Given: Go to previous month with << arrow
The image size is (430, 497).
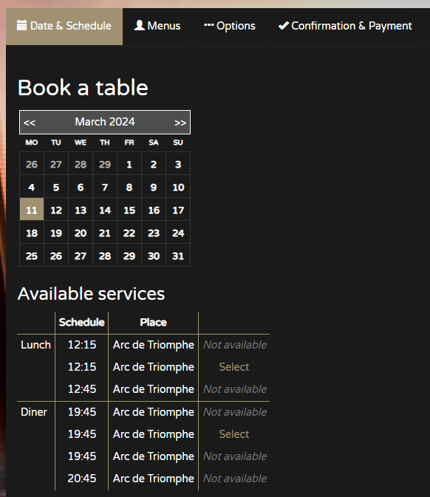Looking at the screenshot, I should click(x=29, y=123).
